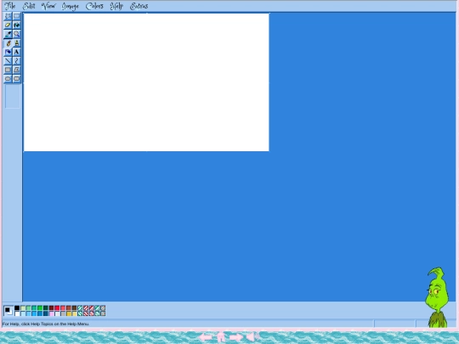This screenshot has width=459, height=344.
Task: Select the Airbrush tool
Action: coord(8,52)
